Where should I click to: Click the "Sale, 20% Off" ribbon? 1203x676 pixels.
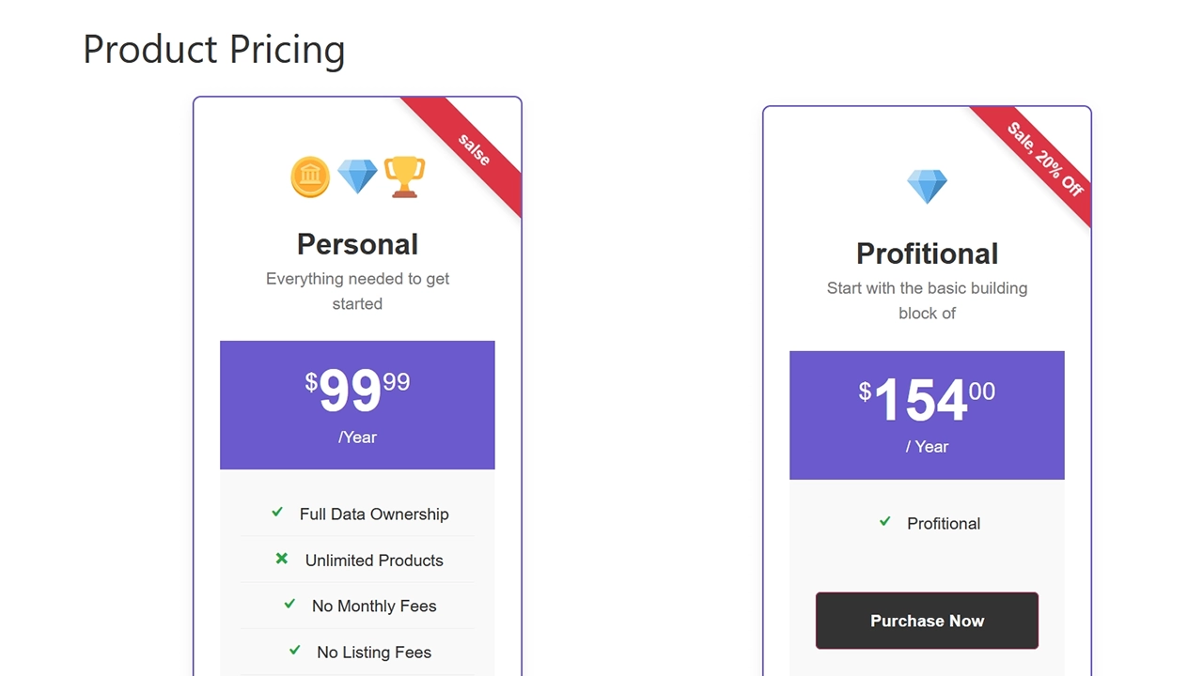(x=1044, y=159)
